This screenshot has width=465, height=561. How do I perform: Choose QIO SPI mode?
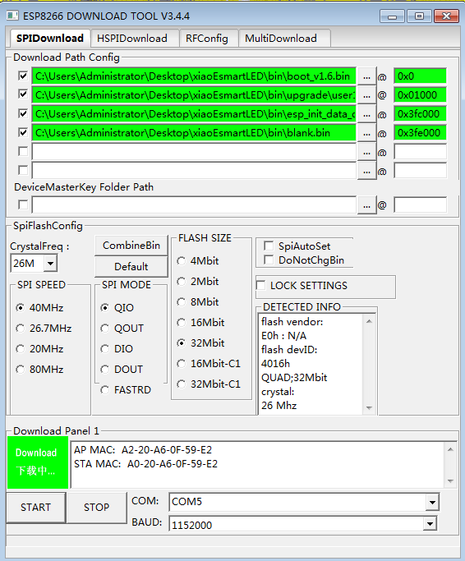click(105, 308)
